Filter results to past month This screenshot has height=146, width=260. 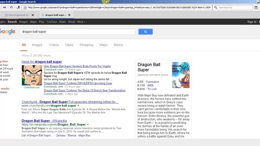[x=5, y=76]
